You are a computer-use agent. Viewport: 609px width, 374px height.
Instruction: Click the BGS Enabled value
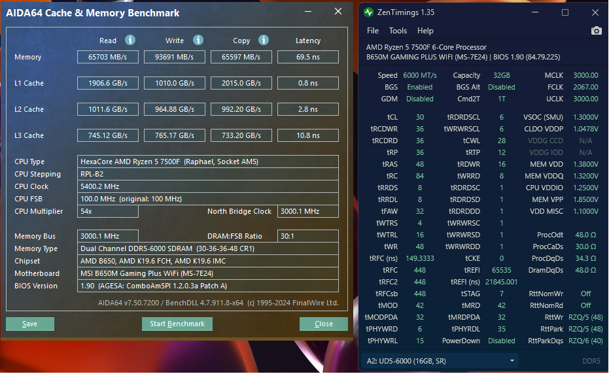click(420, 87)
